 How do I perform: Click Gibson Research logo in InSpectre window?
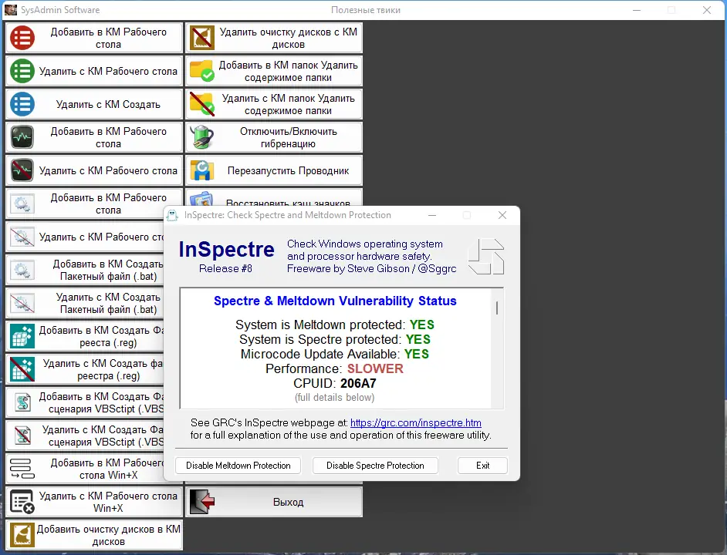tap(486, 257)
